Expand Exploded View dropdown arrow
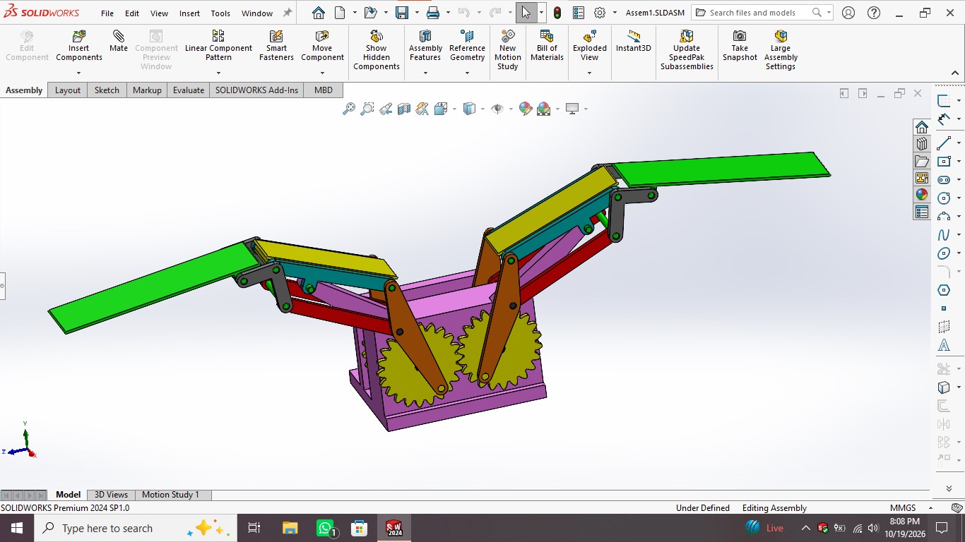Viewport: 965px width, 542px height. tap(589, 73)
